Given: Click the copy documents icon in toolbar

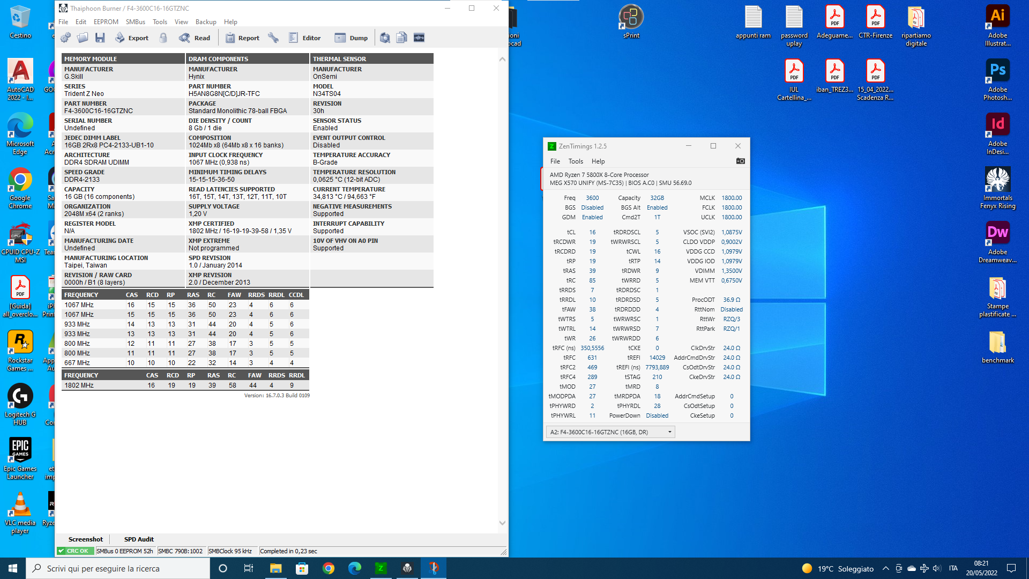Looking at the screenshot, I should (402, 38).
